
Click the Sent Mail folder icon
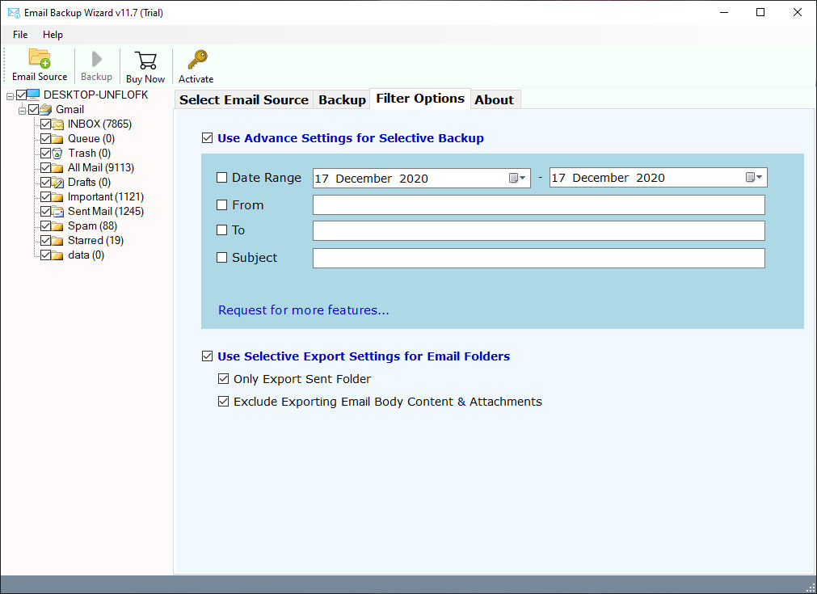57,212
